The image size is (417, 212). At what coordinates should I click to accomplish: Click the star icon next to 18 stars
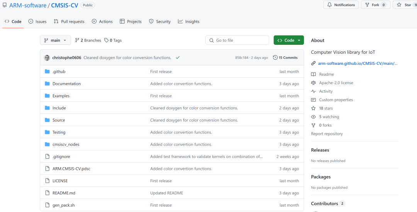(314, 108)
